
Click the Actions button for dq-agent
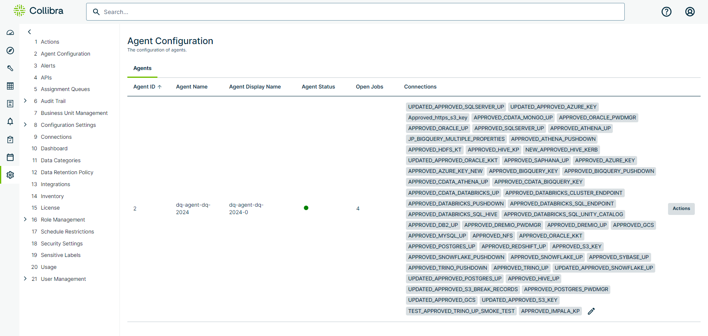pyautogui.click(x=681, y=209)
